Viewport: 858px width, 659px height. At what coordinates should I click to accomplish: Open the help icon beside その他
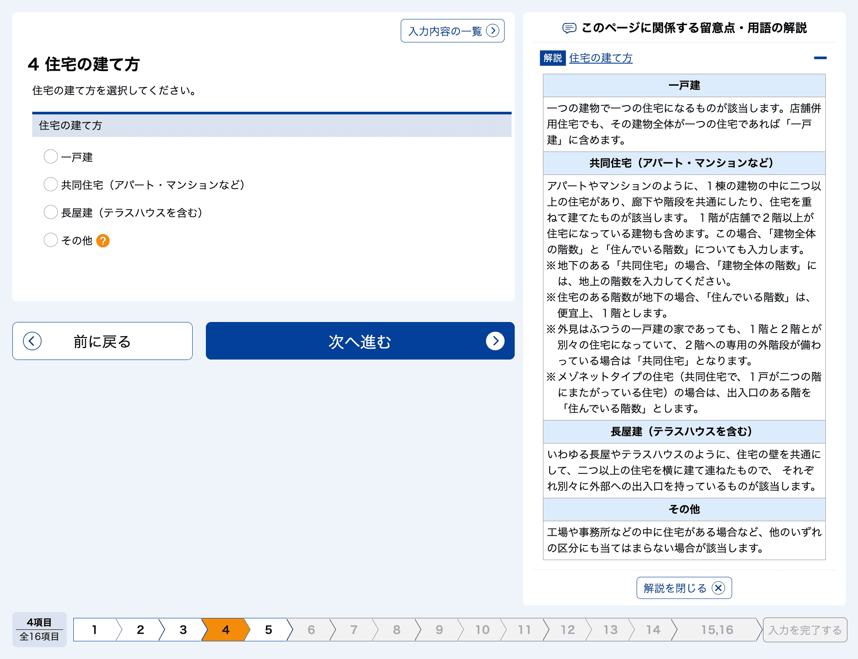pos(103,241)
